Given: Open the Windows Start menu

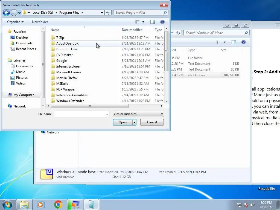Looking at the screenshot, I should (x=7, y=205).
